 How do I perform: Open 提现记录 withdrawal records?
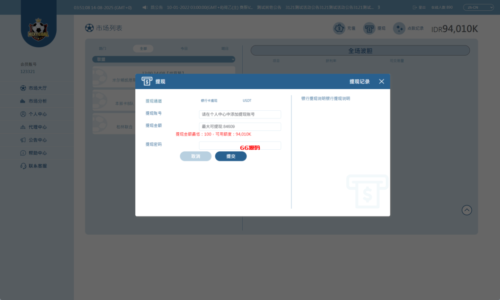point(359,81)
